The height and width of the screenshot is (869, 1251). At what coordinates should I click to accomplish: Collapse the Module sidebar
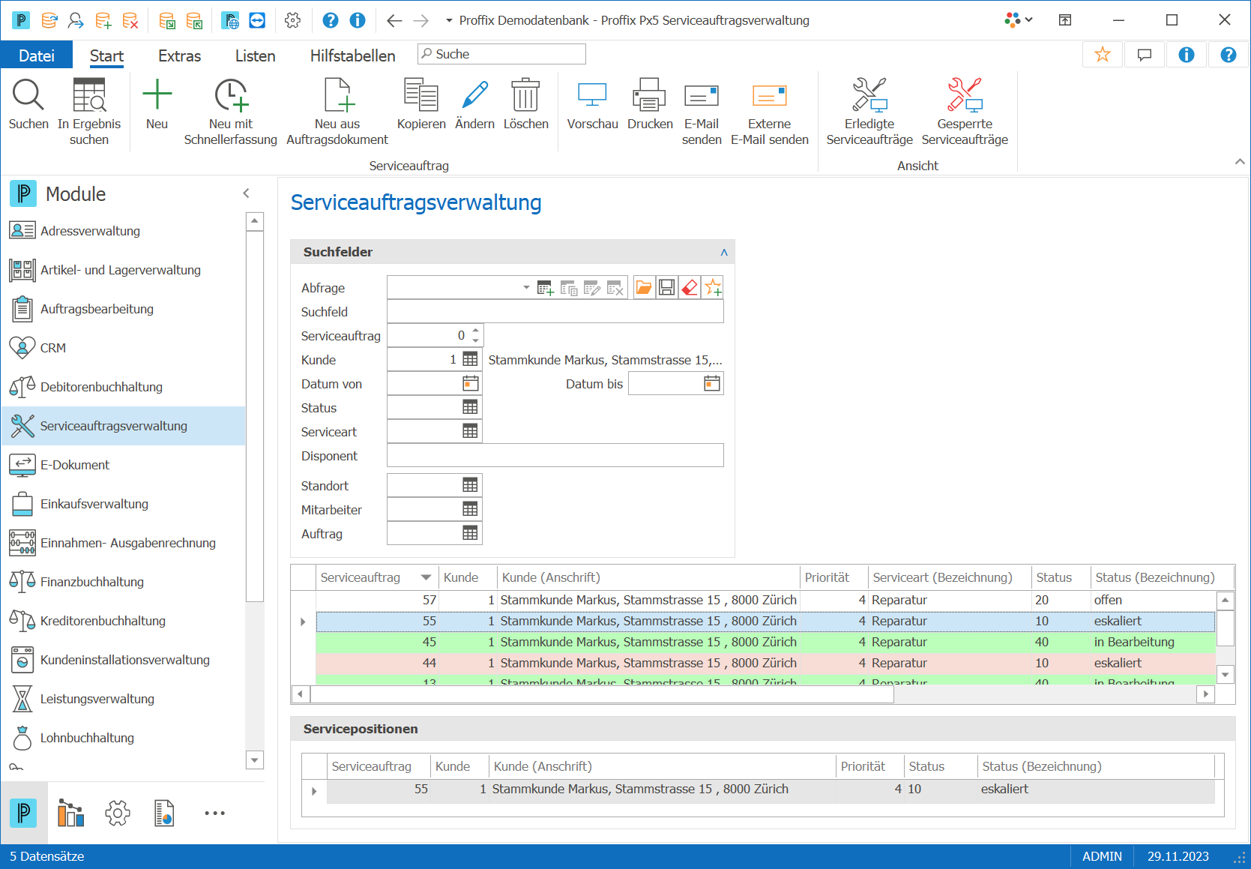pyautogui.click(x=246, y=193)
